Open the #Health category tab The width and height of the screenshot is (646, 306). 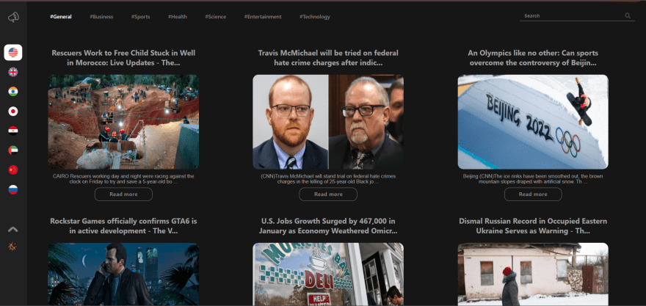(177, 17)
